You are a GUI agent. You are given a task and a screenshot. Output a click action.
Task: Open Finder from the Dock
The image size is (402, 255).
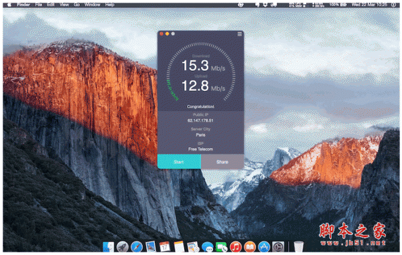pyautogui.click(x=108, y=247)
